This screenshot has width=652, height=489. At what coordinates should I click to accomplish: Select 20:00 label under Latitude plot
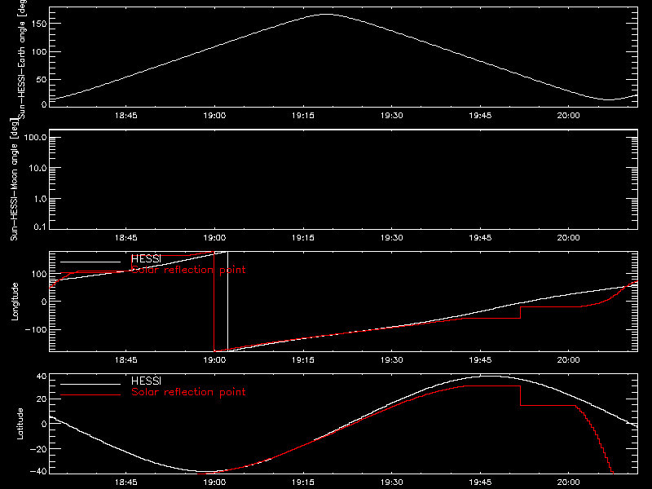(x=568, y=482)
